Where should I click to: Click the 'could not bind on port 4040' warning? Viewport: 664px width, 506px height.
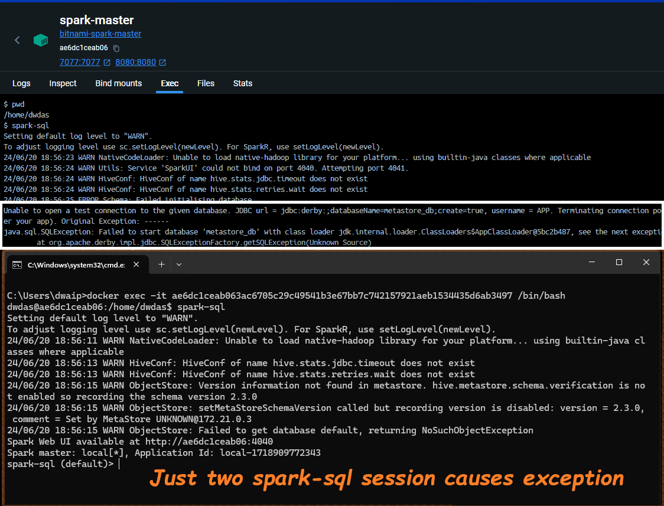coord(206,168)
